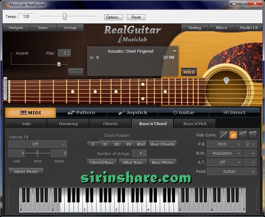This screenshot has height=217, width=265.
Task: Open the A.T. secondary value dropdown
Action: pyautogui.click(x=250, y=162)
